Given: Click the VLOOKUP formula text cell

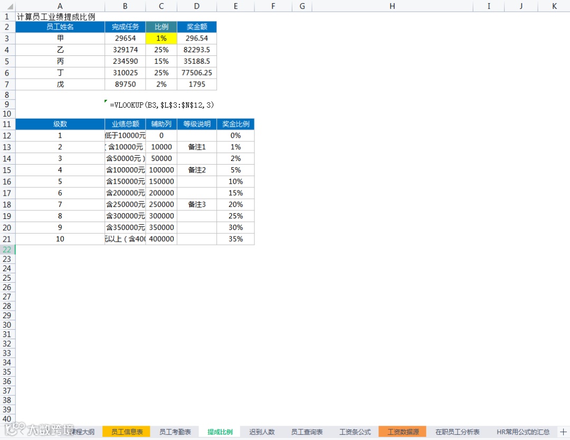Looking at the screenshot, I should point(162,105).
